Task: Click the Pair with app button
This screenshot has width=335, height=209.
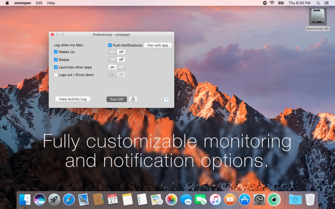Action: coord(158,45)
